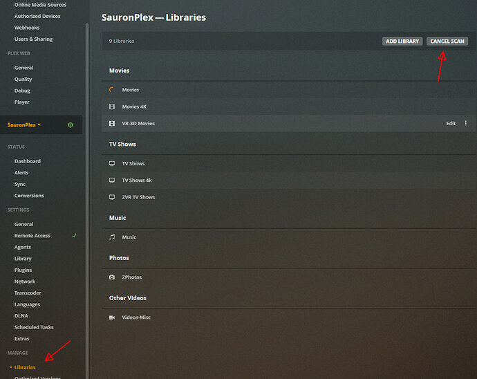The height and width of the screenshot is (379, 477).
Task: Expand the SauronPlex server dropdown
Action: click(x=24, y=124)
